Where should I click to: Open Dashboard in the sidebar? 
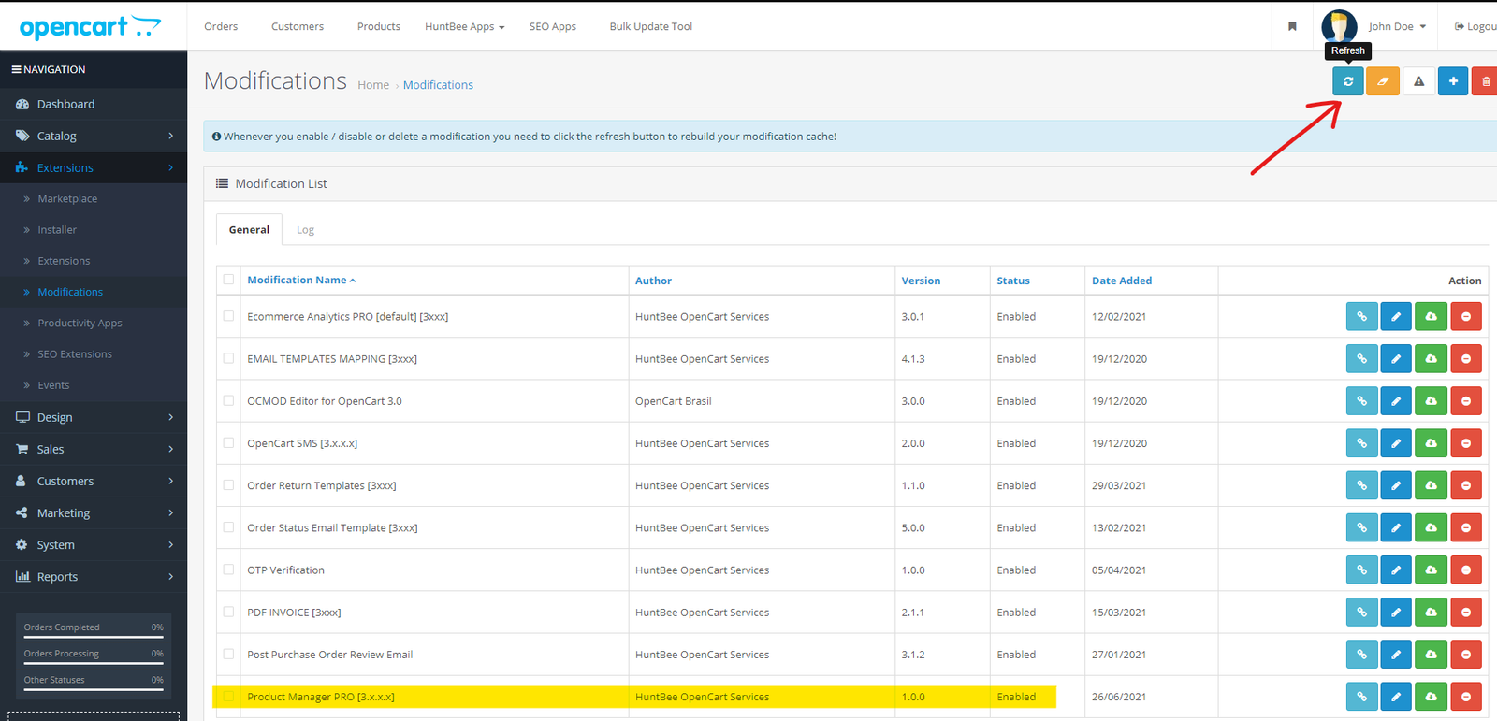point(94,104)
